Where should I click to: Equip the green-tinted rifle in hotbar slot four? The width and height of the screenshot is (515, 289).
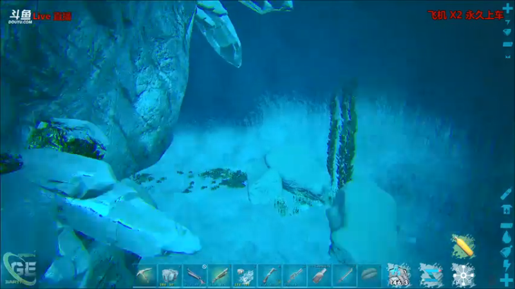[220, 276]
